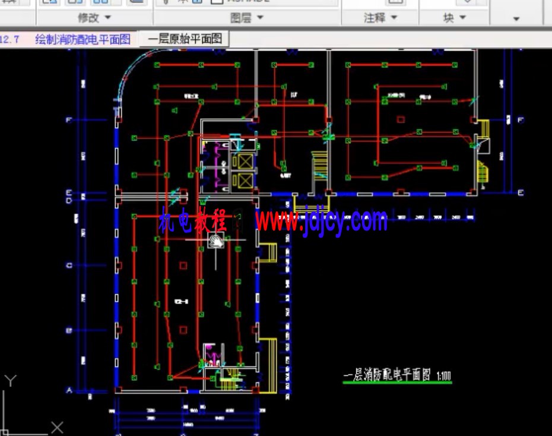Select grid axis label A
The width and height of the screenshot is (552, 436).
point(69,390)
